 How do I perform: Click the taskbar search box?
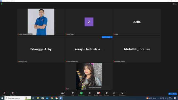[x=18, y=98]
